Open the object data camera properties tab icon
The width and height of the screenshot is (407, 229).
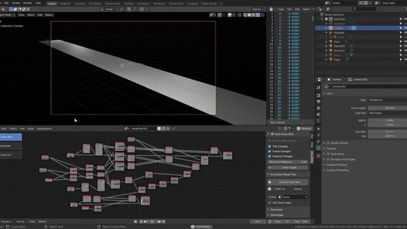click(x=319, y=148)
